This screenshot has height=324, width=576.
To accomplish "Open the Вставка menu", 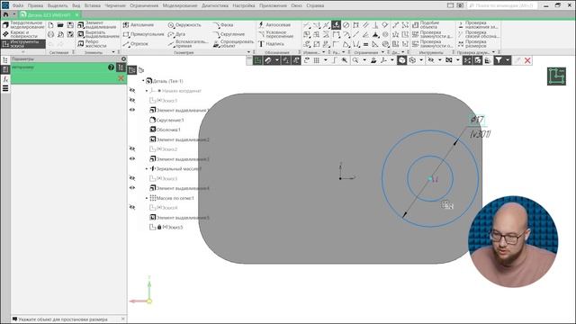I will tap(93, 5).
